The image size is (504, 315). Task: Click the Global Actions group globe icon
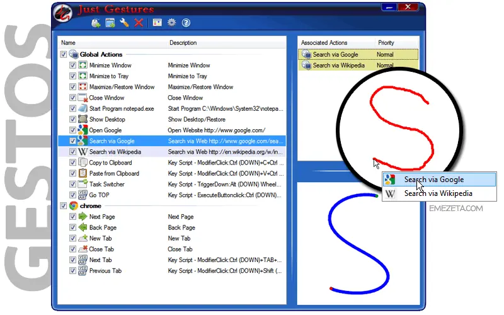click(x=74, y=54)
